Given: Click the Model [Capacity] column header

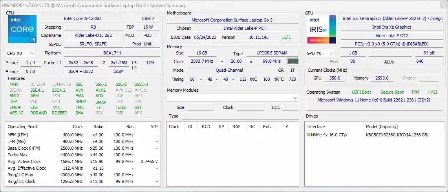Looking at the screenshot, I should coord(382,127).
